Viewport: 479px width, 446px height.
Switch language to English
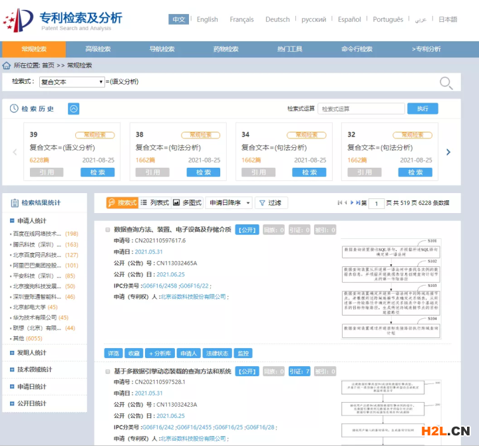(207, 19)
